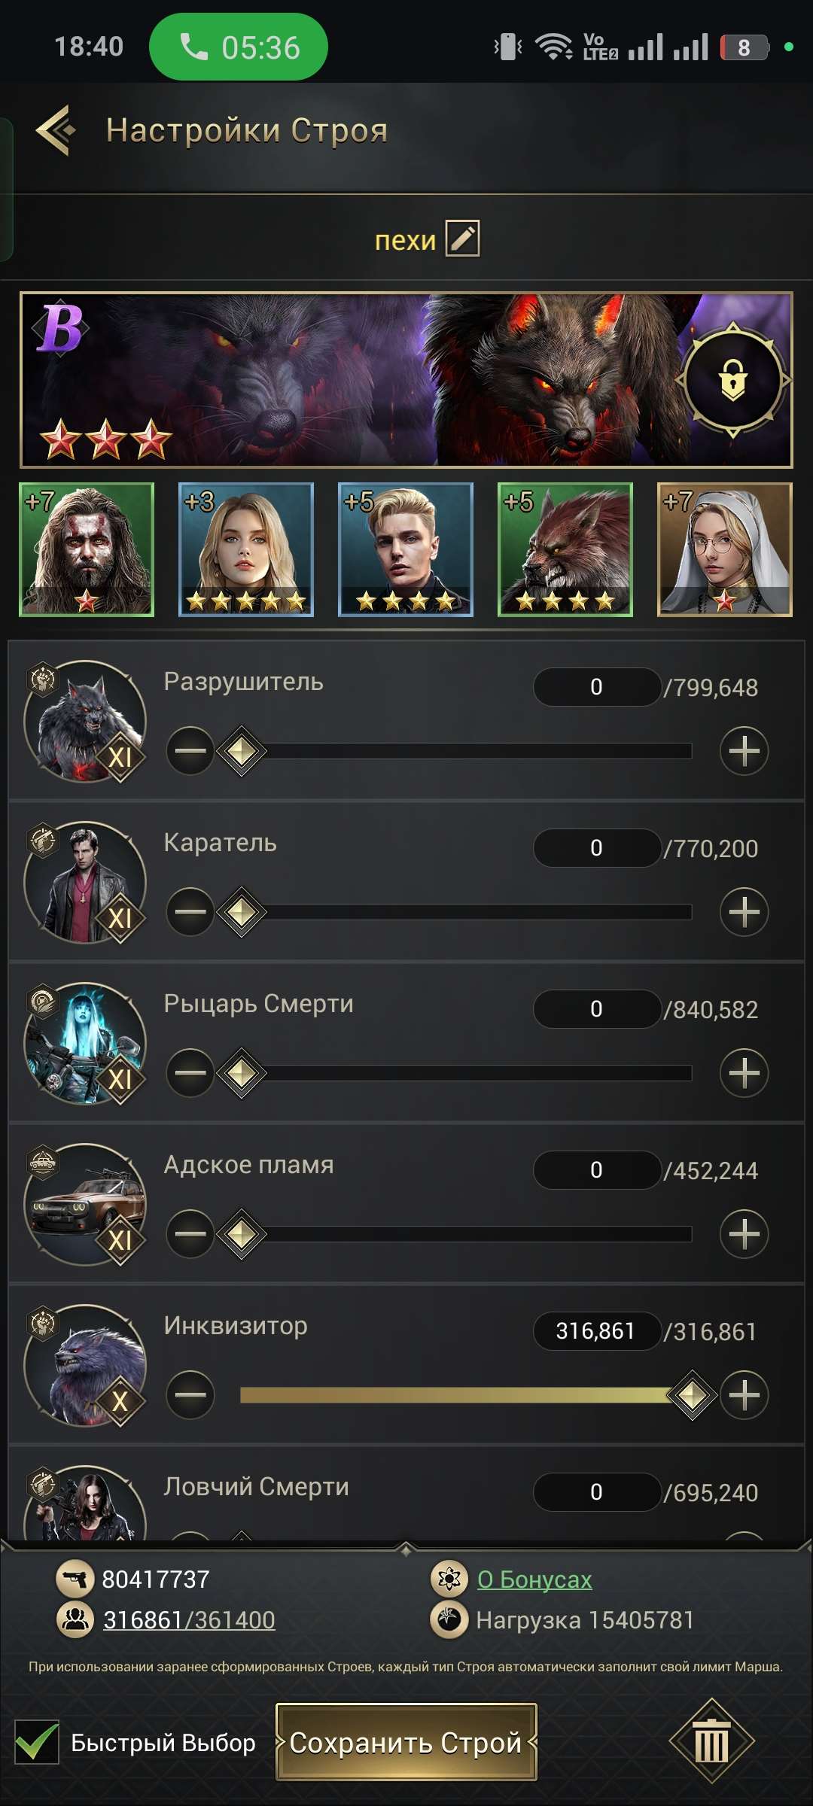Select the +3 blonde woman hero
This screenshot has width=813, height=1806.
[x=246, y=549]
